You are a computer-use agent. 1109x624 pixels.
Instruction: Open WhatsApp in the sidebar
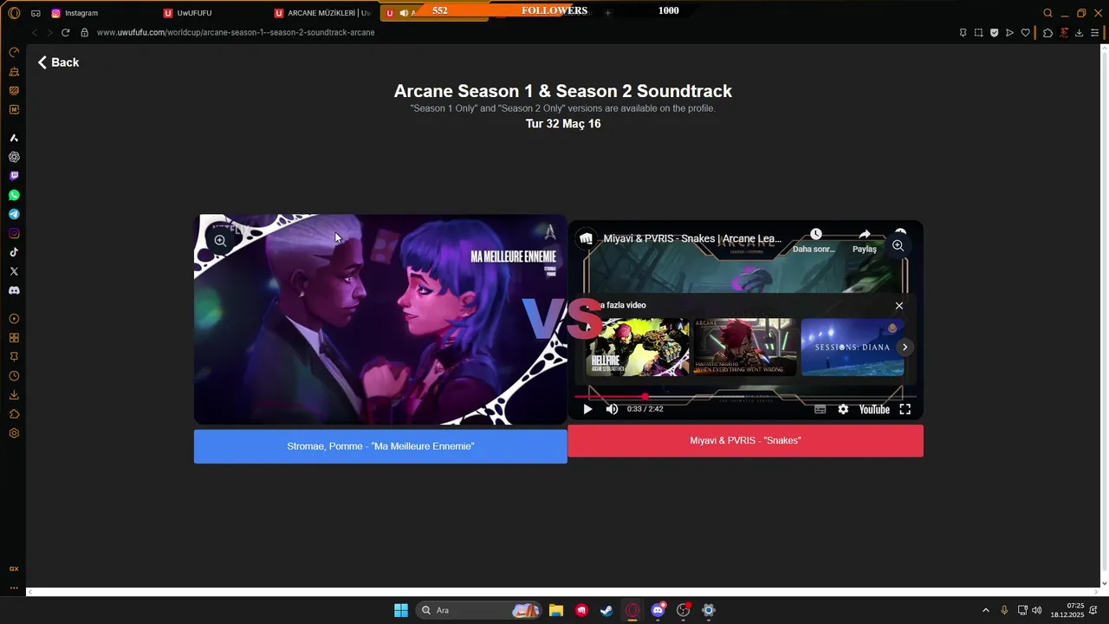click(14, 195)
